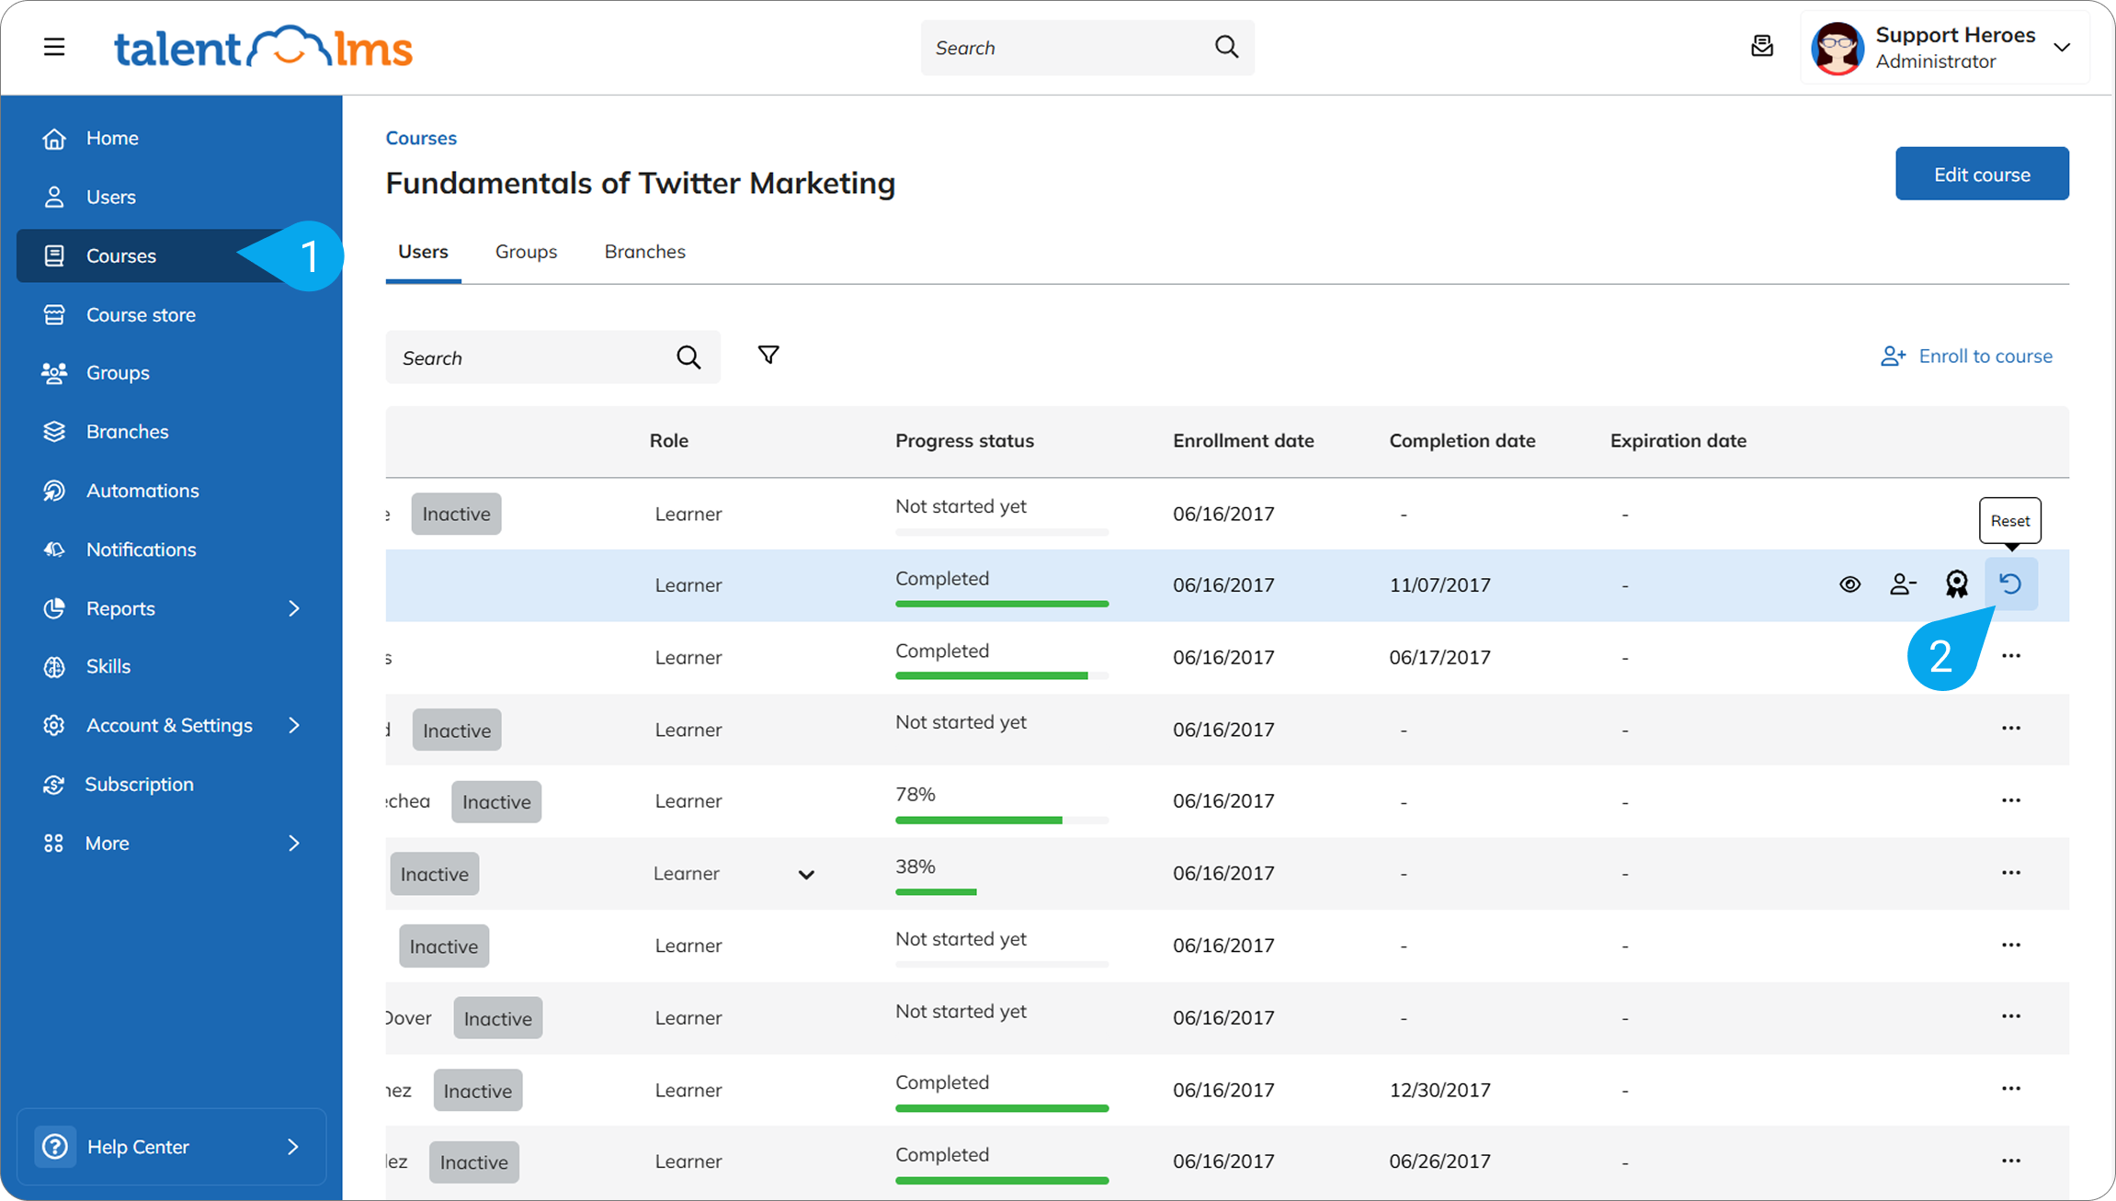The width and height of the screenshot is (2116, 1201).
Task: Click the Subscription sidebar icon
Action: 54,784
